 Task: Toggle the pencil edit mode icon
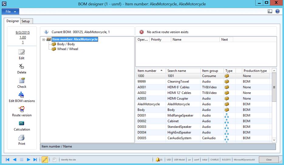45,160
